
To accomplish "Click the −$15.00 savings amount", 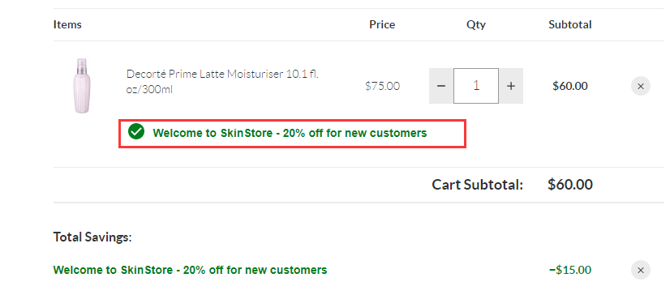I will pyautogui.click(x=570, y=270).
